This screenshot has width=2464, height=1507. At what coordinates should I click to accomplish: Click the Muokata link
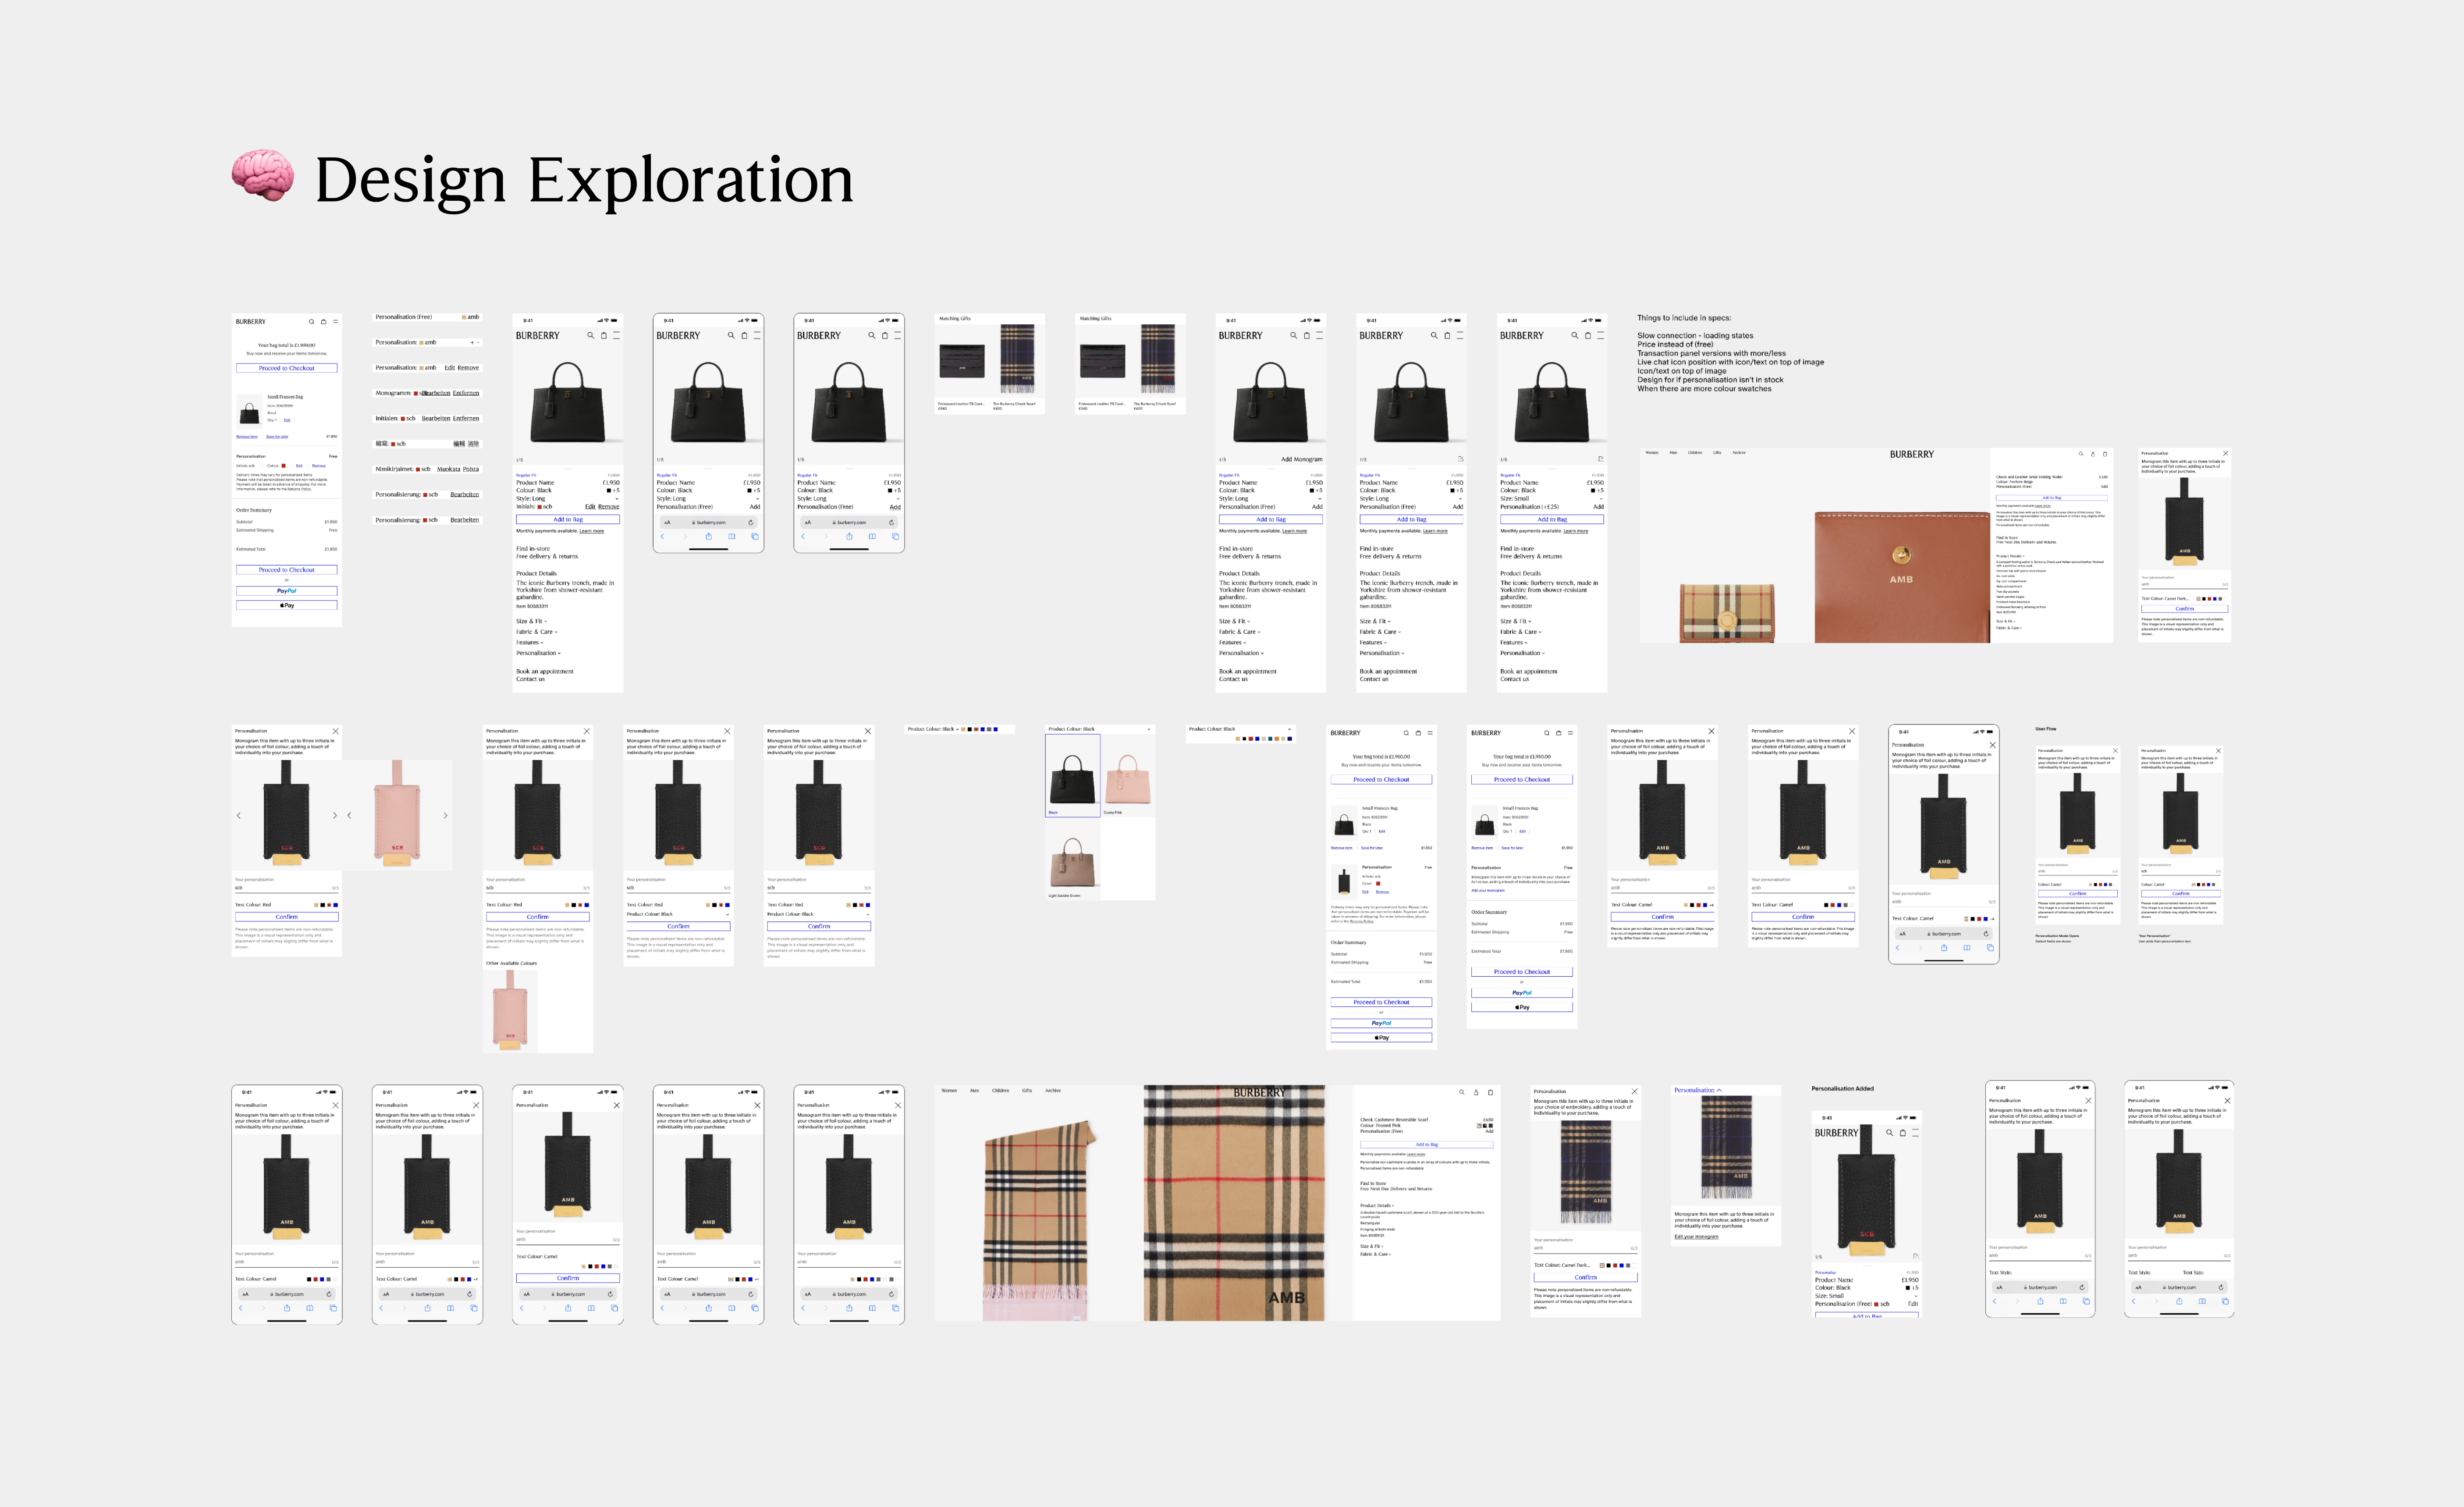tap(448, 469)
